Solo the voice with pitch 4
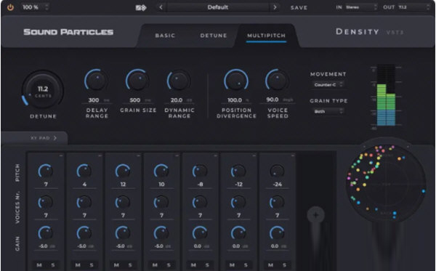The image size is (436, 271). (92, 265)
